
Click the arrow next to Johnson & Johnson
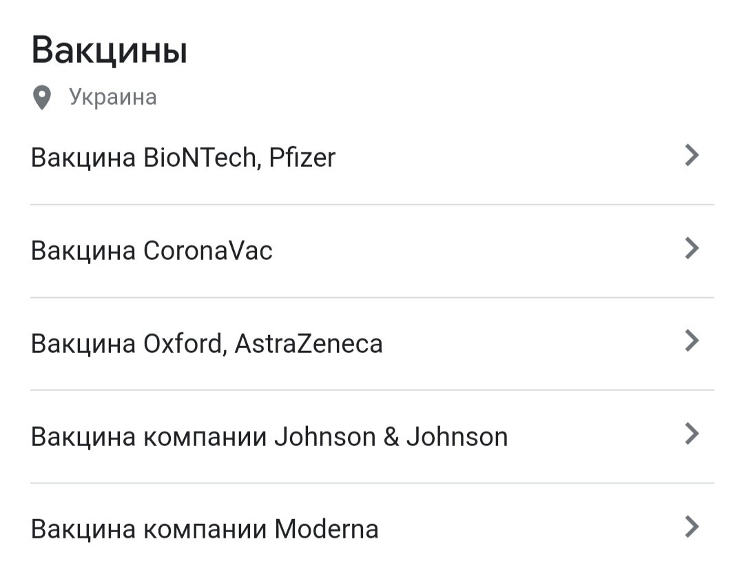coord(692,434)
